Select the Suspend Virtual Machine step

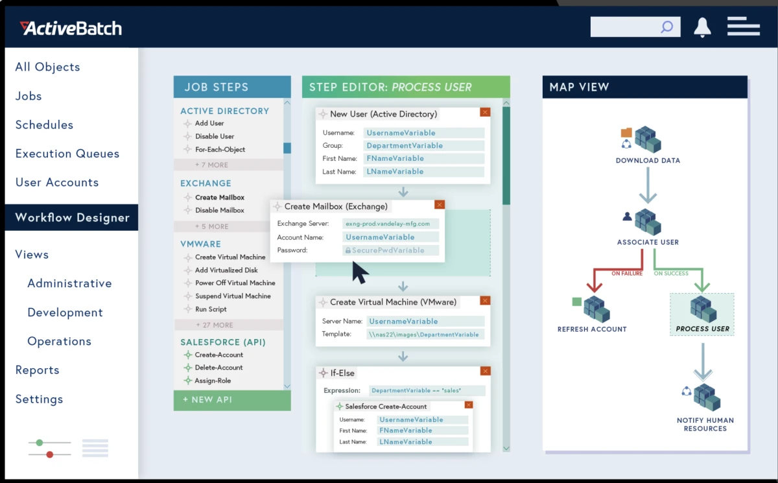[x=233, y=296]
